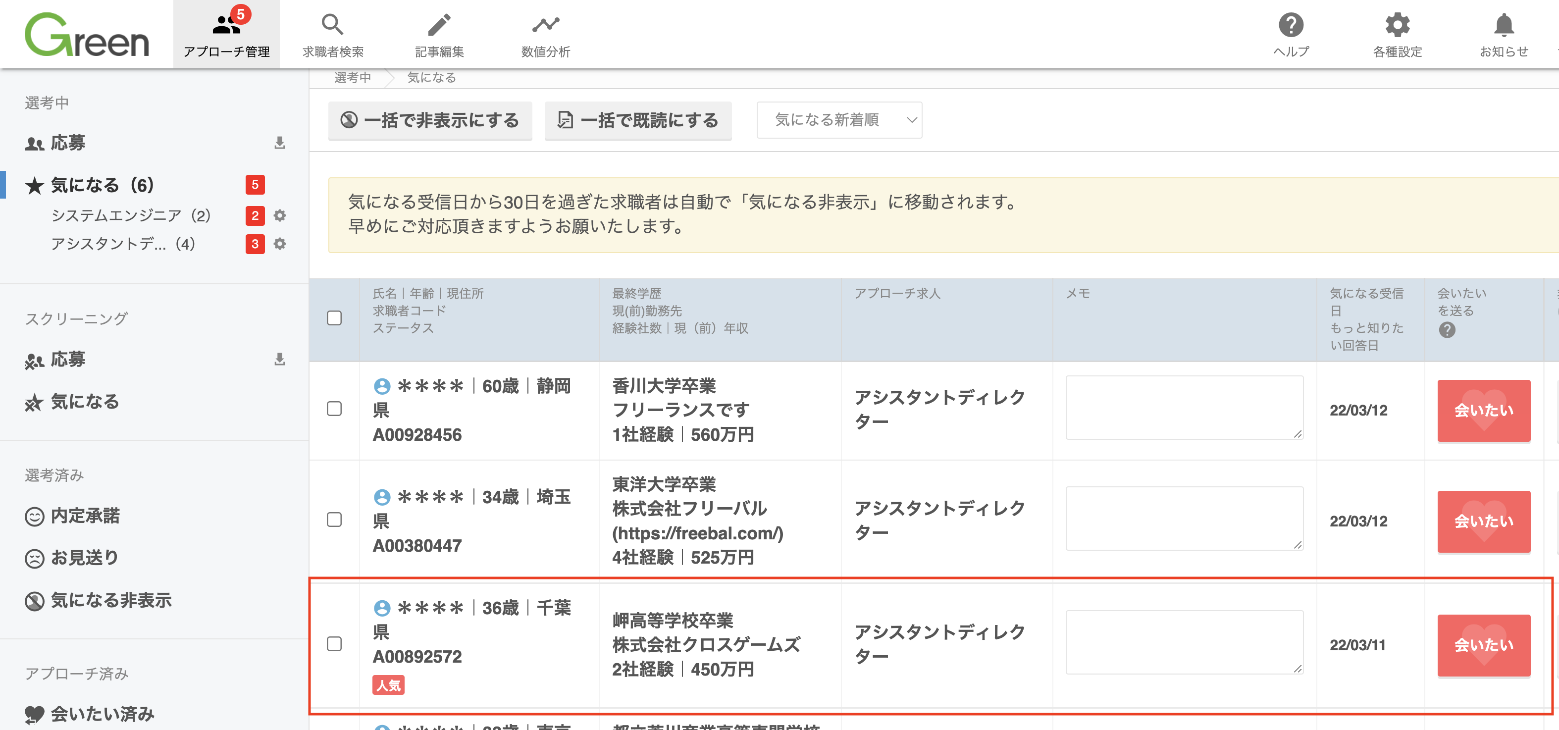Expand the 気になる新着順 sort dropdown
Viewport: 1559px width, 730px height.
click(839, 120)
